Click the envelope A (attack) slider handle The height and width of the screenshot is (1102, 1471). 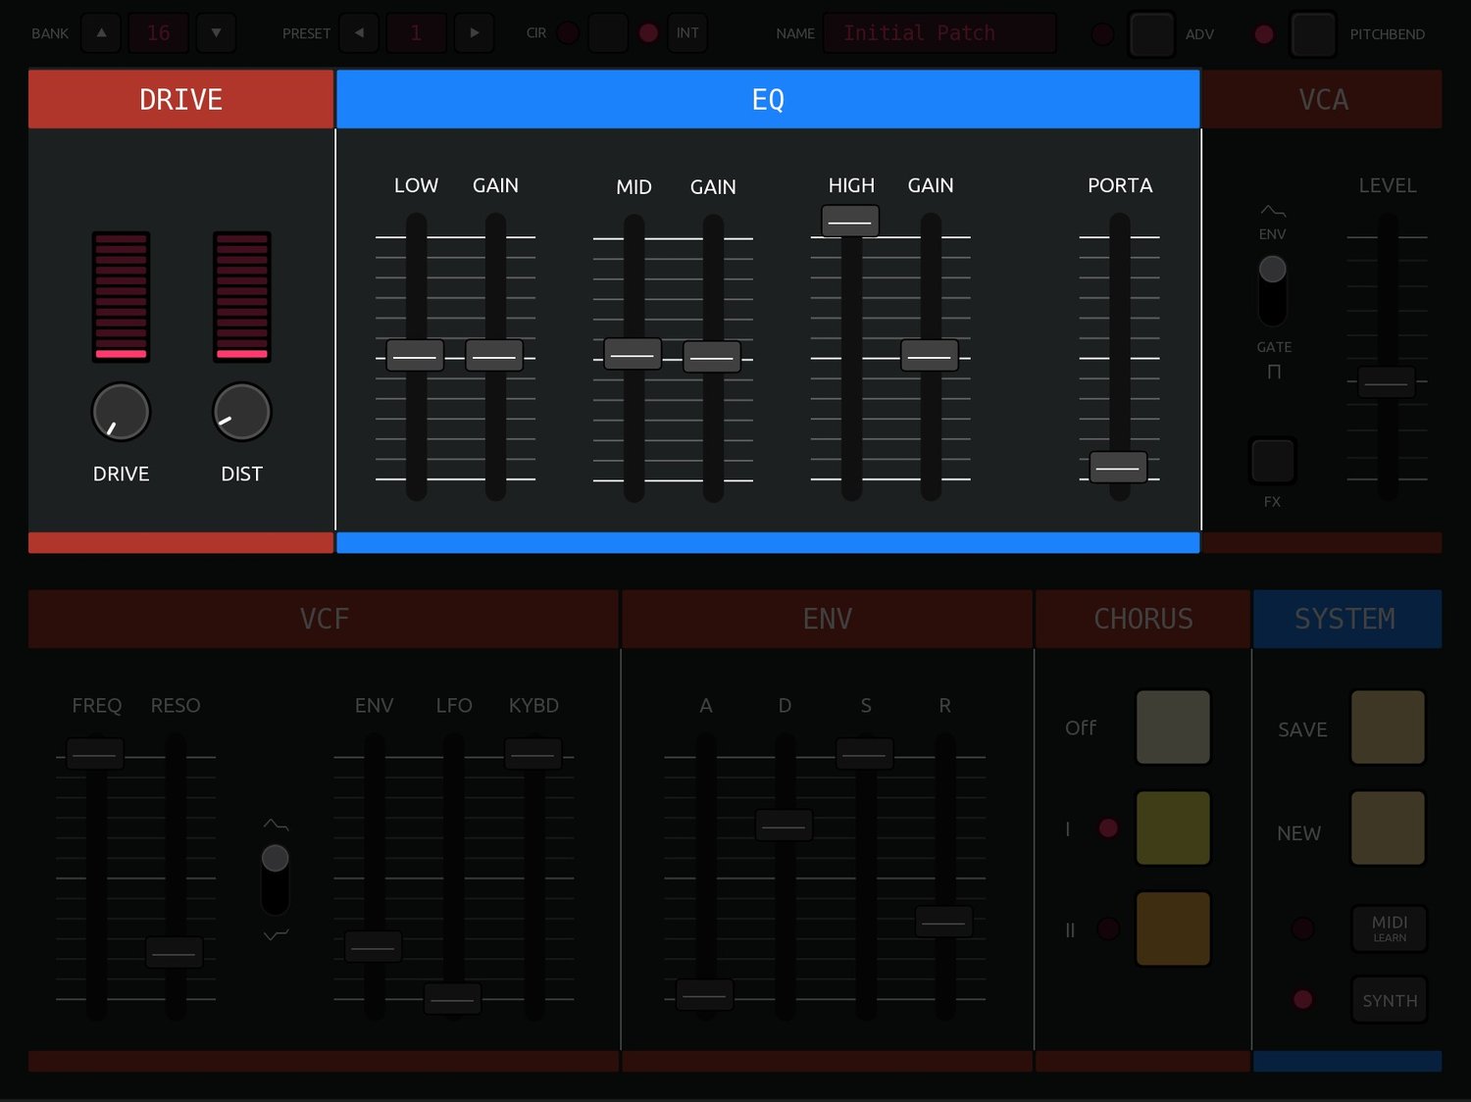[705, 995]
